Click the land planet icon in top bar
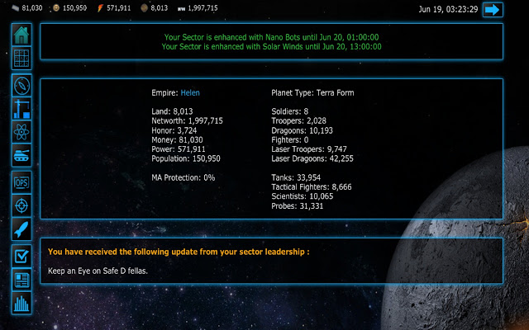 coord(144,8)
